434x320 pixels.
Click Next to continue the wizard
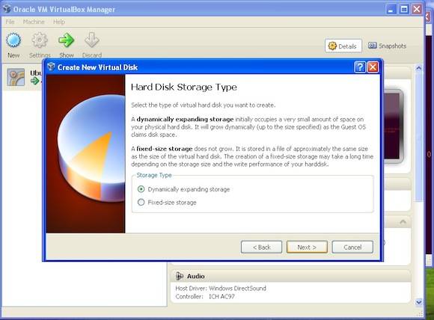(x=307, y=247)
